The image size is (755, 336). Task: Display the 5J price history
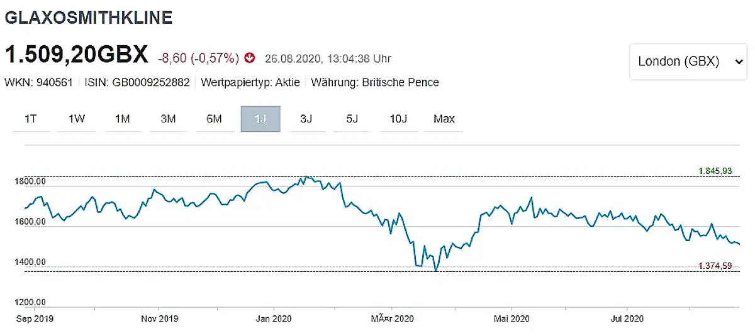point(352,119)
